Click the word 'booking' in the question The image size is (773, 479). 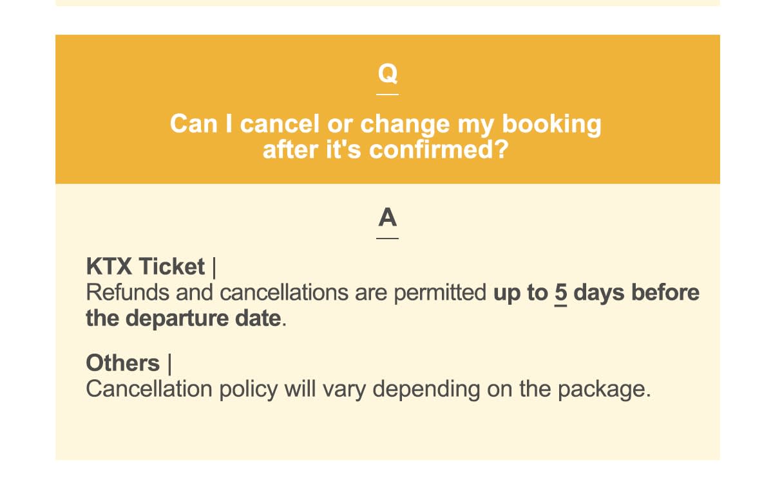551,124
